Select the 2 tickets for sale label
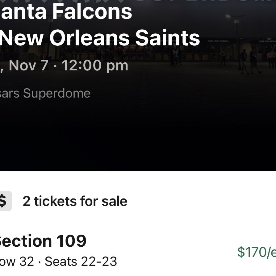The height and width of the screenshot is (276, 276). tap(75, 201)
